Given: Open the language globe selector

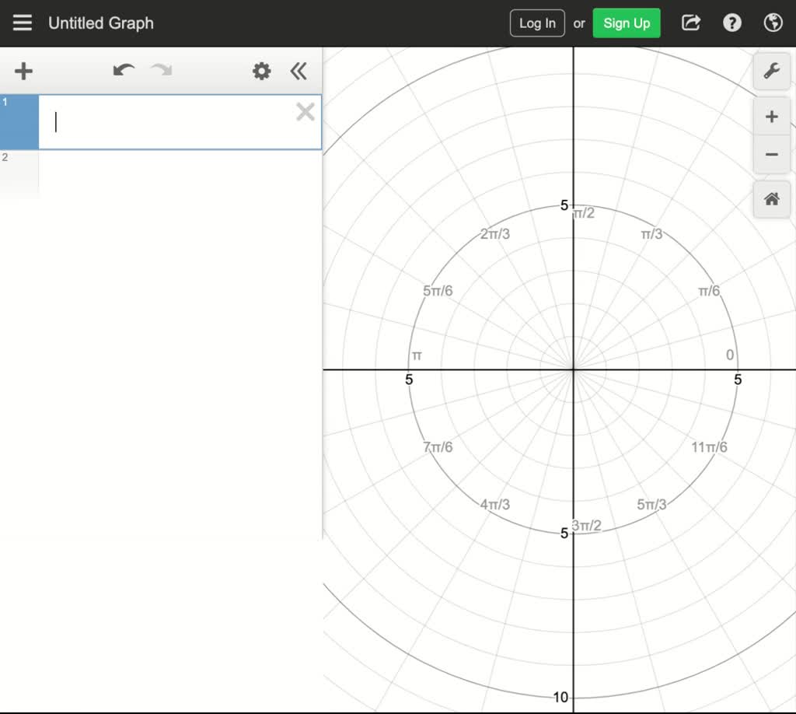Looking at the screenshot, I should click(x=773, y=23).
